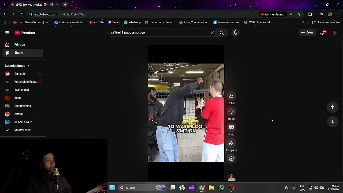Screen dimensions: 343x193
Task: Open Live action - Danim bookmark
Action: [159, 23]
